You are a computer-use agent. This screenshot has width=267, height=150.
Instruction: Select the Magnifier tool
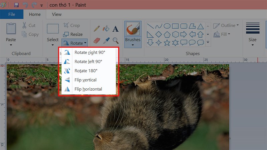pyautogui.click(x=115, y=40)
